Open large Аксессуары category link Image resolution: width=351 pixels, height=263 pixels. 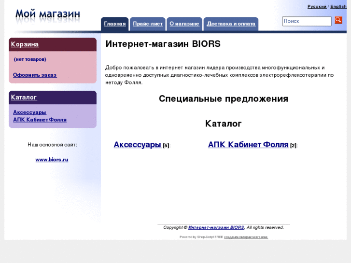coord(138,145)
